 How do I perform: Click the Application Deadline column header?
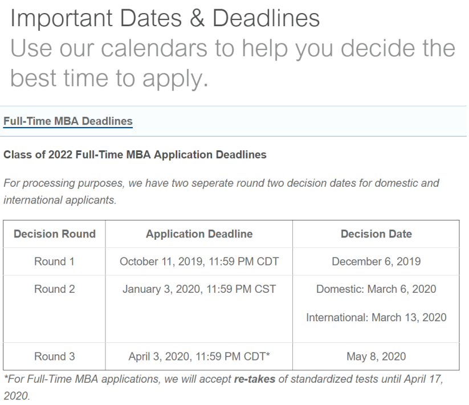(199, 234)
